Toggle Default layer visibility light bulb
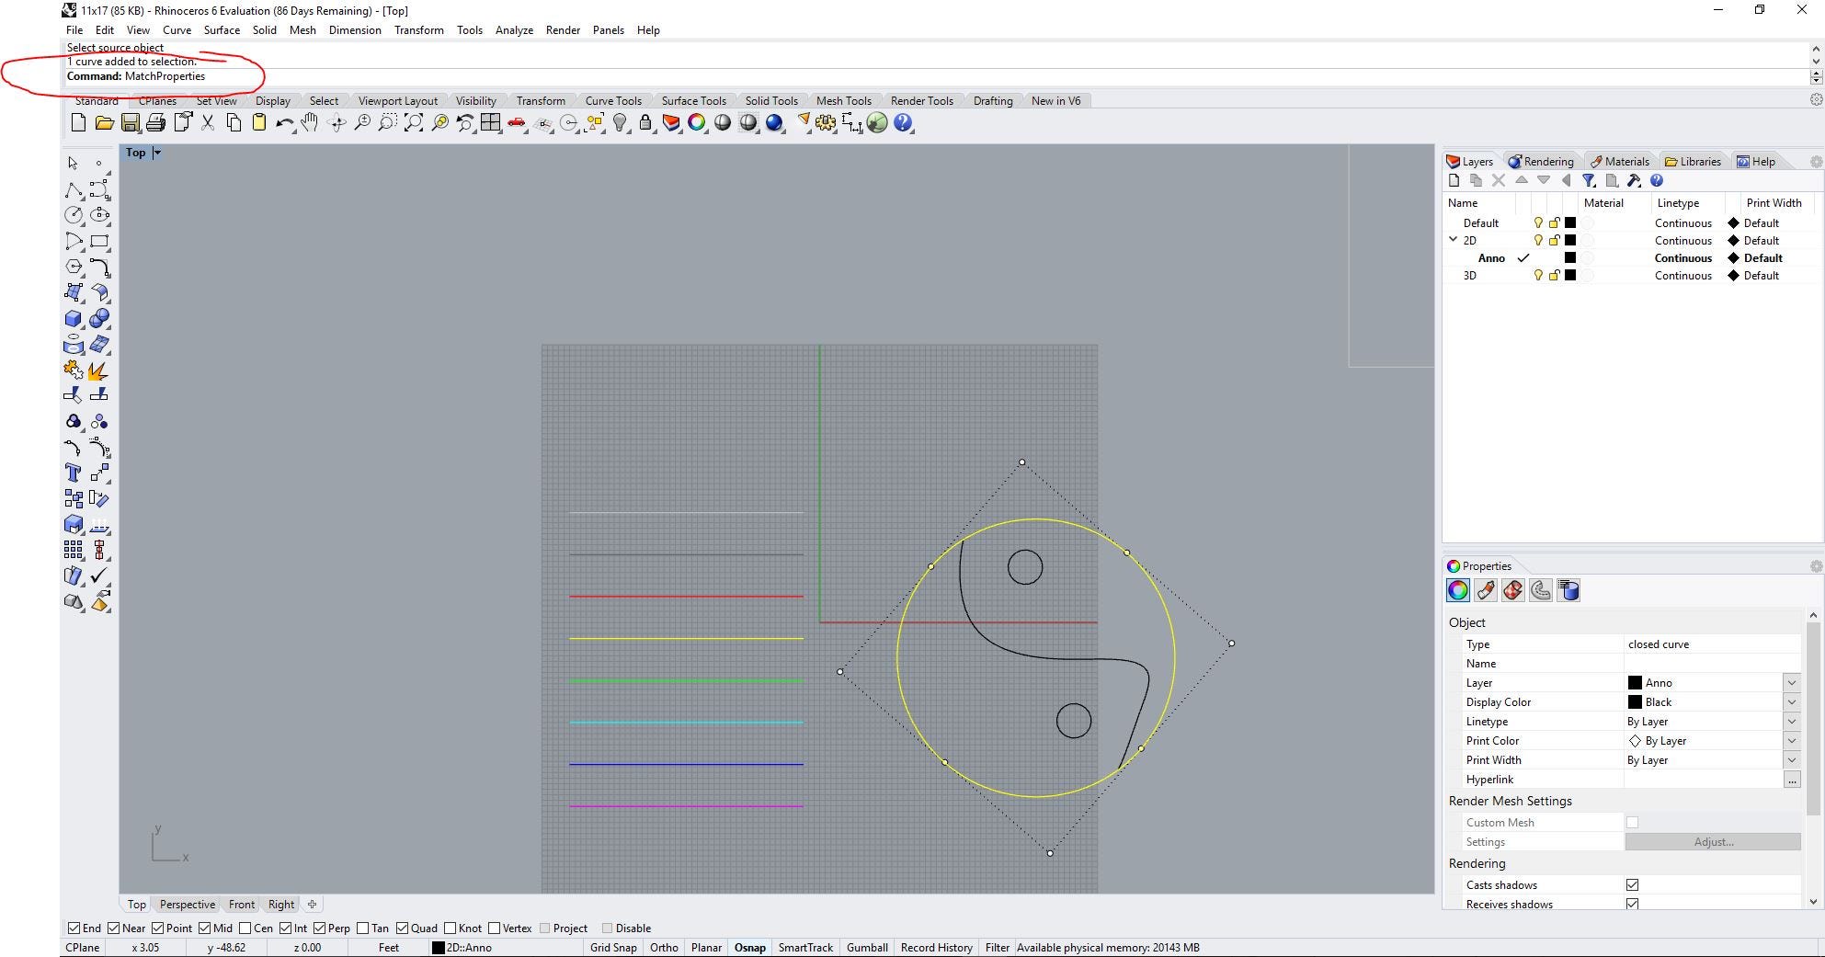This screenshot has height=957, width=1825. [1538, 222]
